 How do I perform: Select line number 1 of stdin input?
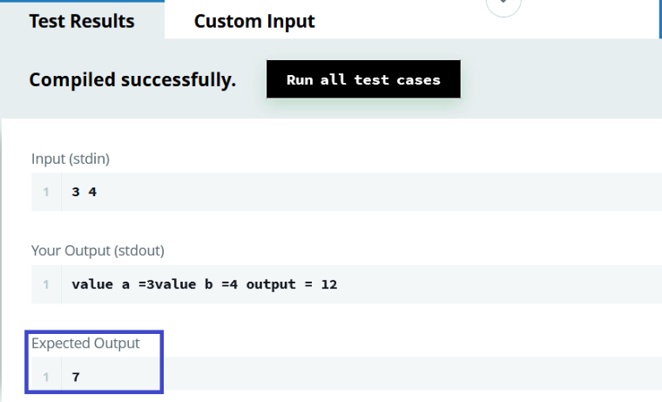coord(46,192)
